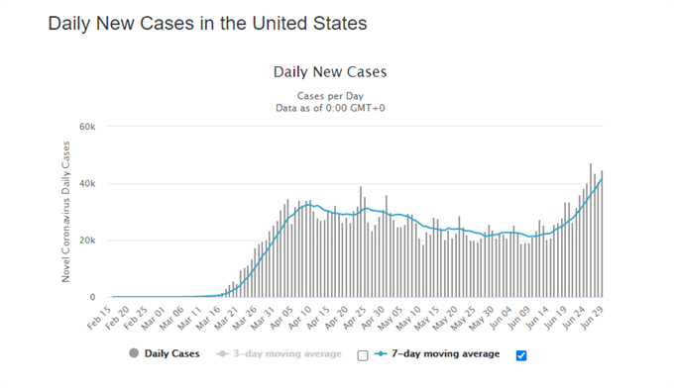Click the tallest bar near Jun 24

tap(591, 230)
